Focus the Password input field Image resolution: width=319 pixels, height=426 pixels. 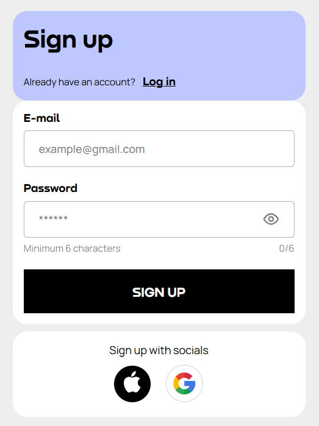coord(159,219)
